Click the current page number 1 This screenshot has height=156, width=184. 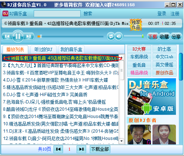coord(69,149)
